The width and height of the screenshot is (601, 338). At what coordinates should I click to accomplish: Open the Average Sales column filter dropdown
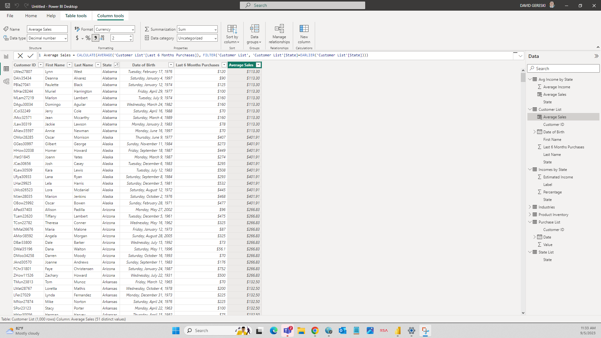258,65
